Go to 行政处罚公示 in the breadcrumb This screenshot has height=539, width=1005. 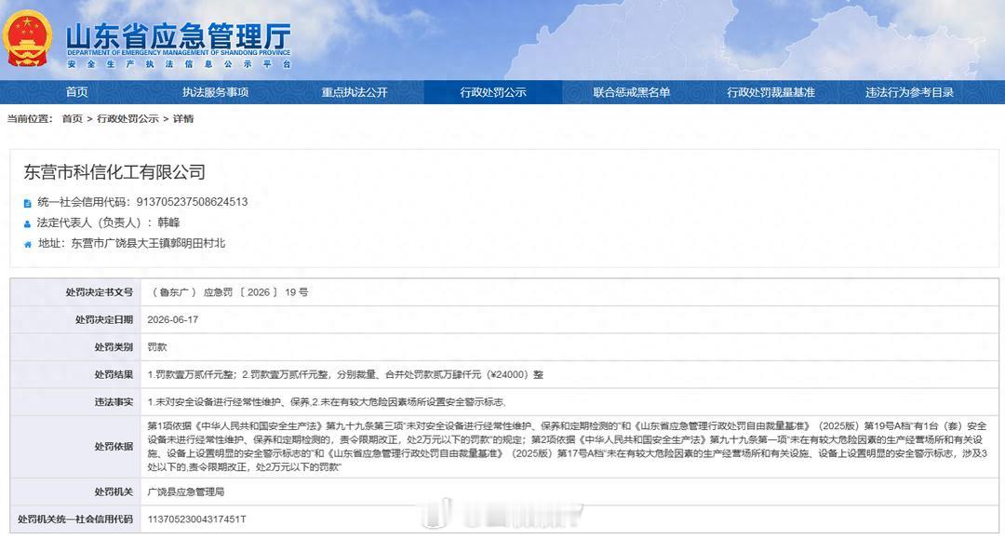[127, 118]
